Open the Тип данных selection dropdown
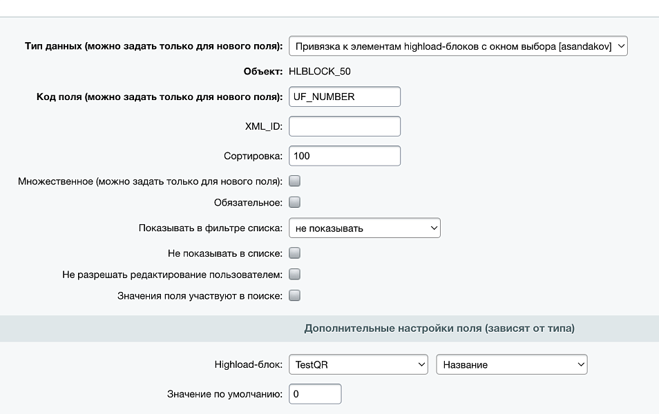The image size is (659, 414). 459,46
